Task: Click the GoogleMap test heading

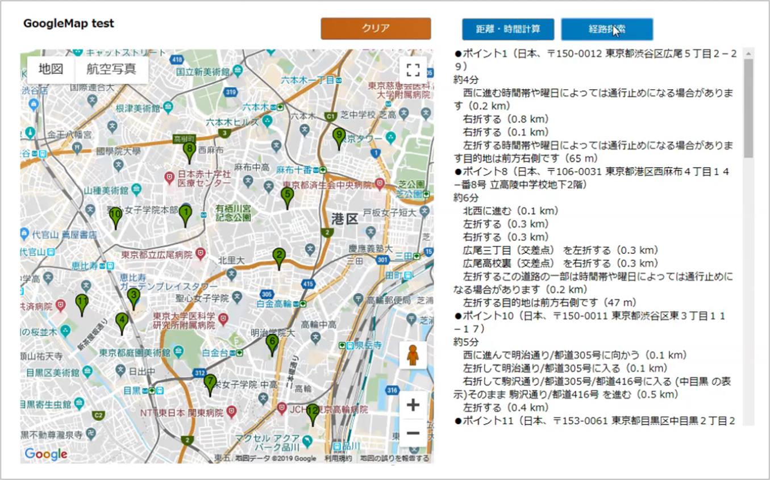Action: pyautogui.click(x=69, y=23)
